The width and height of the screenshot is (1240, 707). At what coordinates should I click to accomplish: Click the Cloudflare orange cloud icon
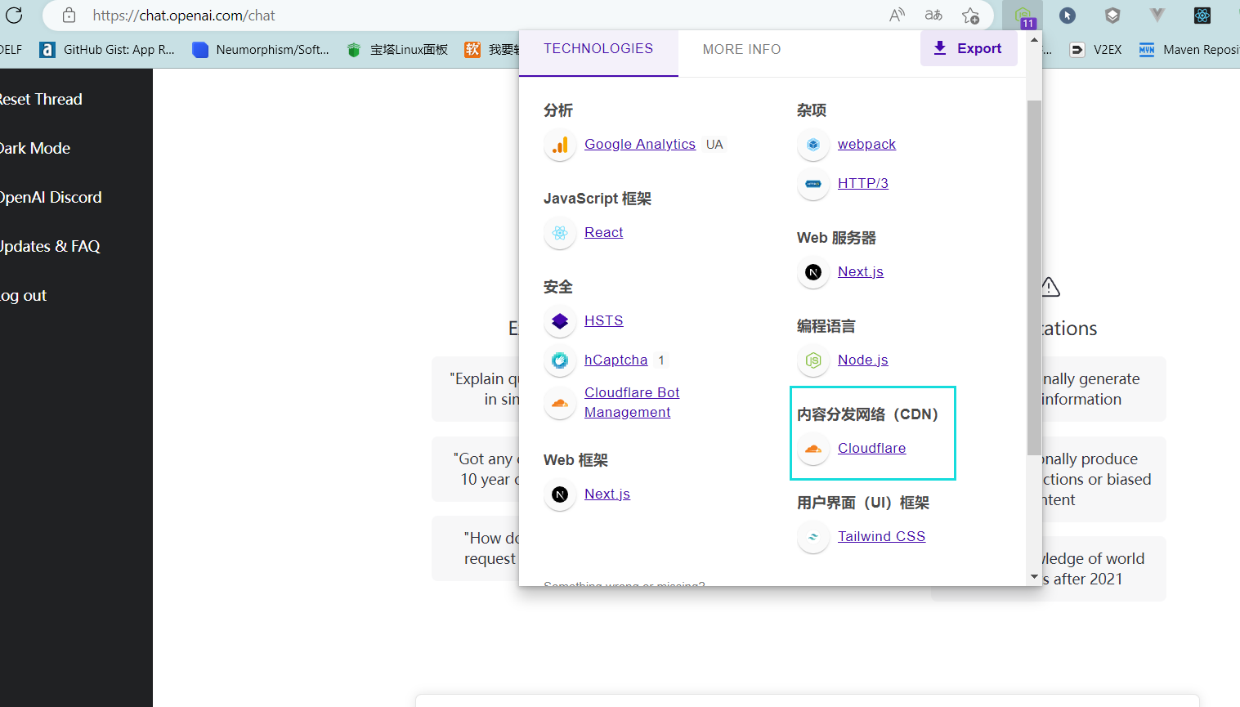click(812, 449)
